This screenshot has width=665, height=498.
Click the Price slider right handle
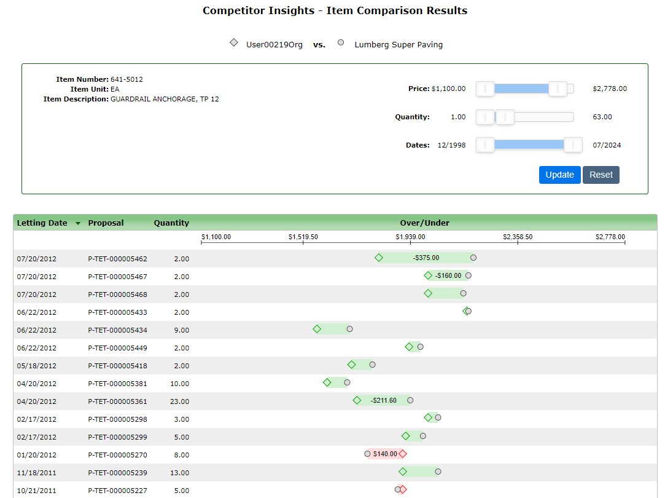coord(558,89)
